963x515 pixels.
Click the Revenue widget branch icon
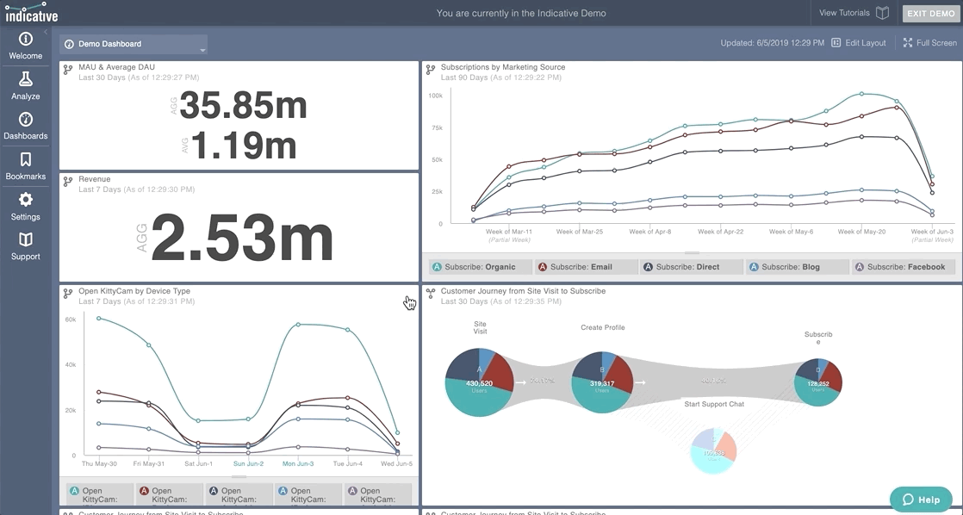(x=68, y=183)
